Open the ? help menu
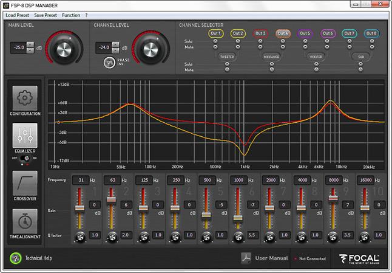 [x=86, y=15]
